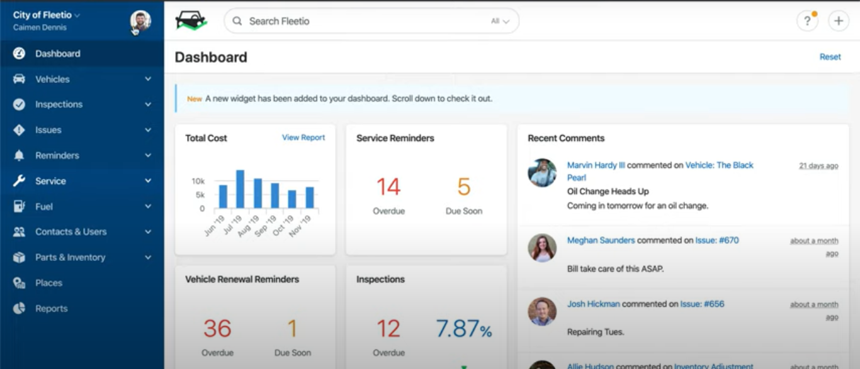Click the View Report link

pyautogui.click(x=303, y=138)
